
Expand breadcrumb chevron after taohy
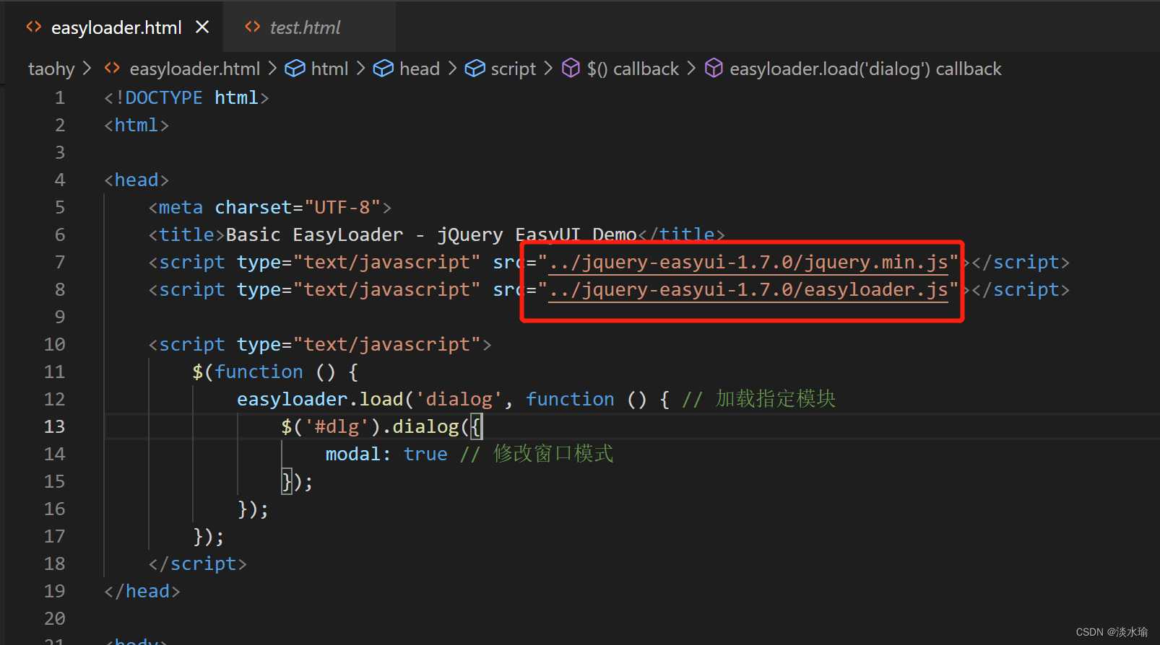click(87, 68)
